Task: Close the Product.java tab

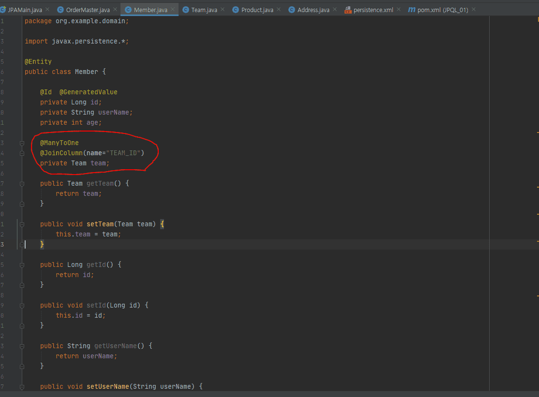Action: coord(278,9)
